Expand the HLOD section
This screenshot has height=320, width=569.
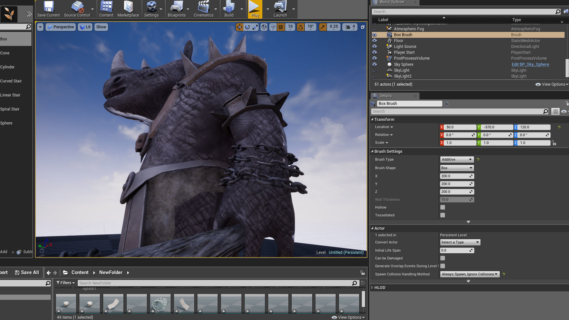pos(372,287)
